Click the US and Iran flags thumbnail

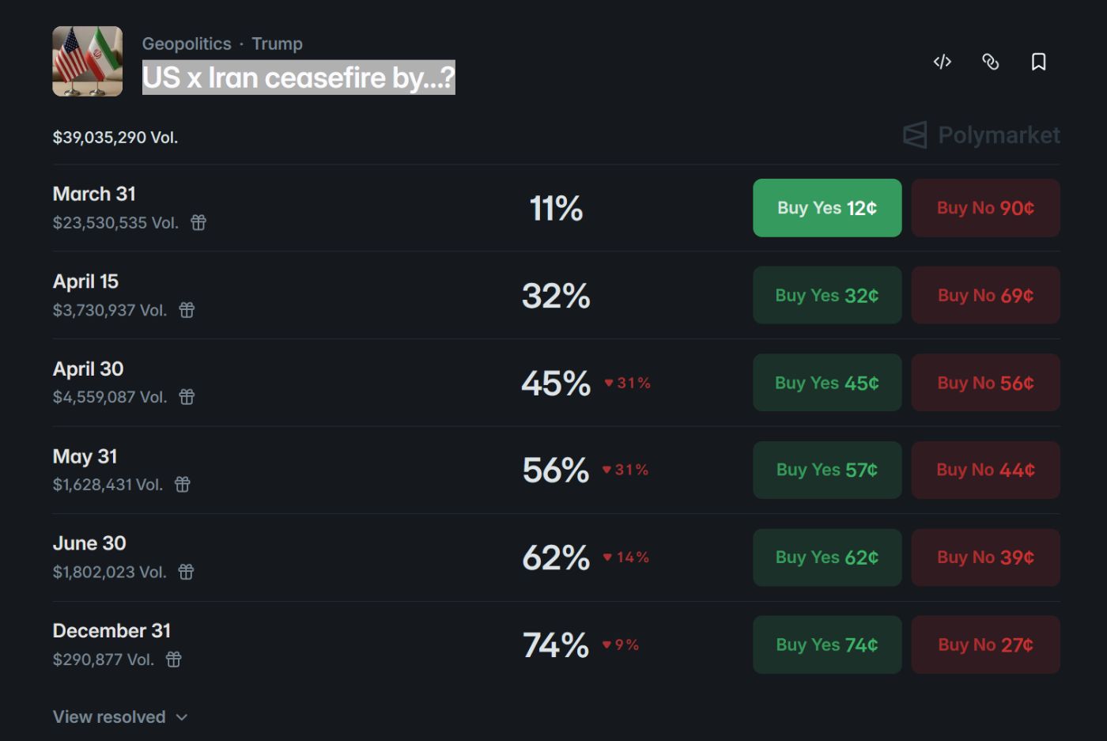[x=88, y=62]
